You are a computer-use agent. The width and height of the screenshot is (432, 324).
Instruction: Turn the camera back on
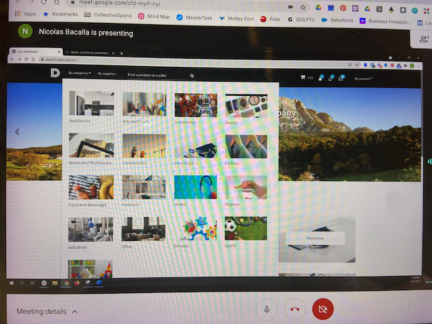point(323,309)
